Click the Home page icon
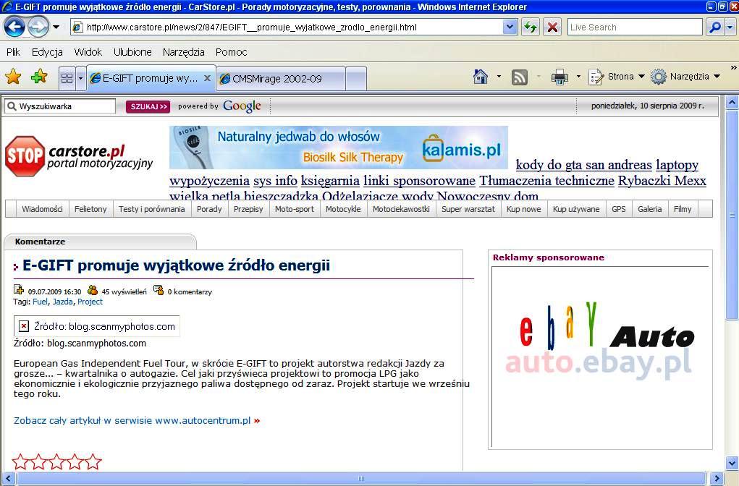 [x=480, y=77]
